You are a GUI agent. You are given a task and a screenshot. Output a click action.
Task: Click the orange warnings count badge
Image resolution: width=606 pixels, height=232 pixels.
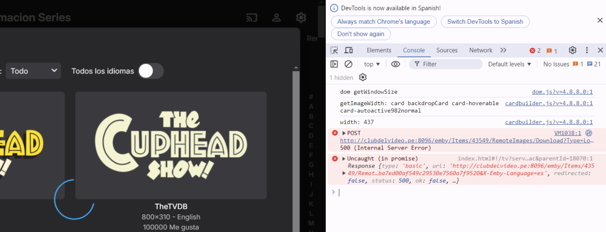[552, 51]
